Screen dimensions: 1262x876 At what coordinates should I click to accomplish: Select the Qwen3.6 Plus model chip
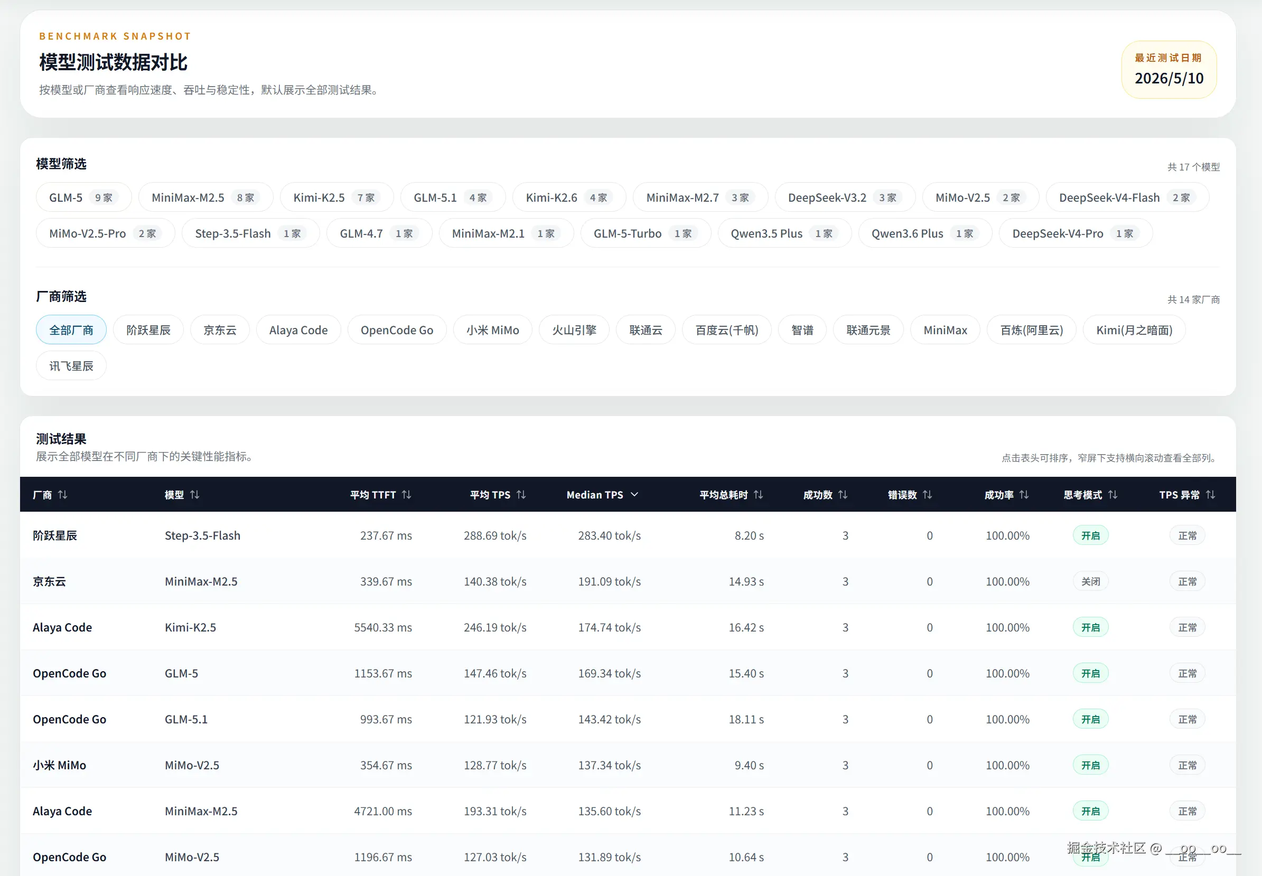926,233
